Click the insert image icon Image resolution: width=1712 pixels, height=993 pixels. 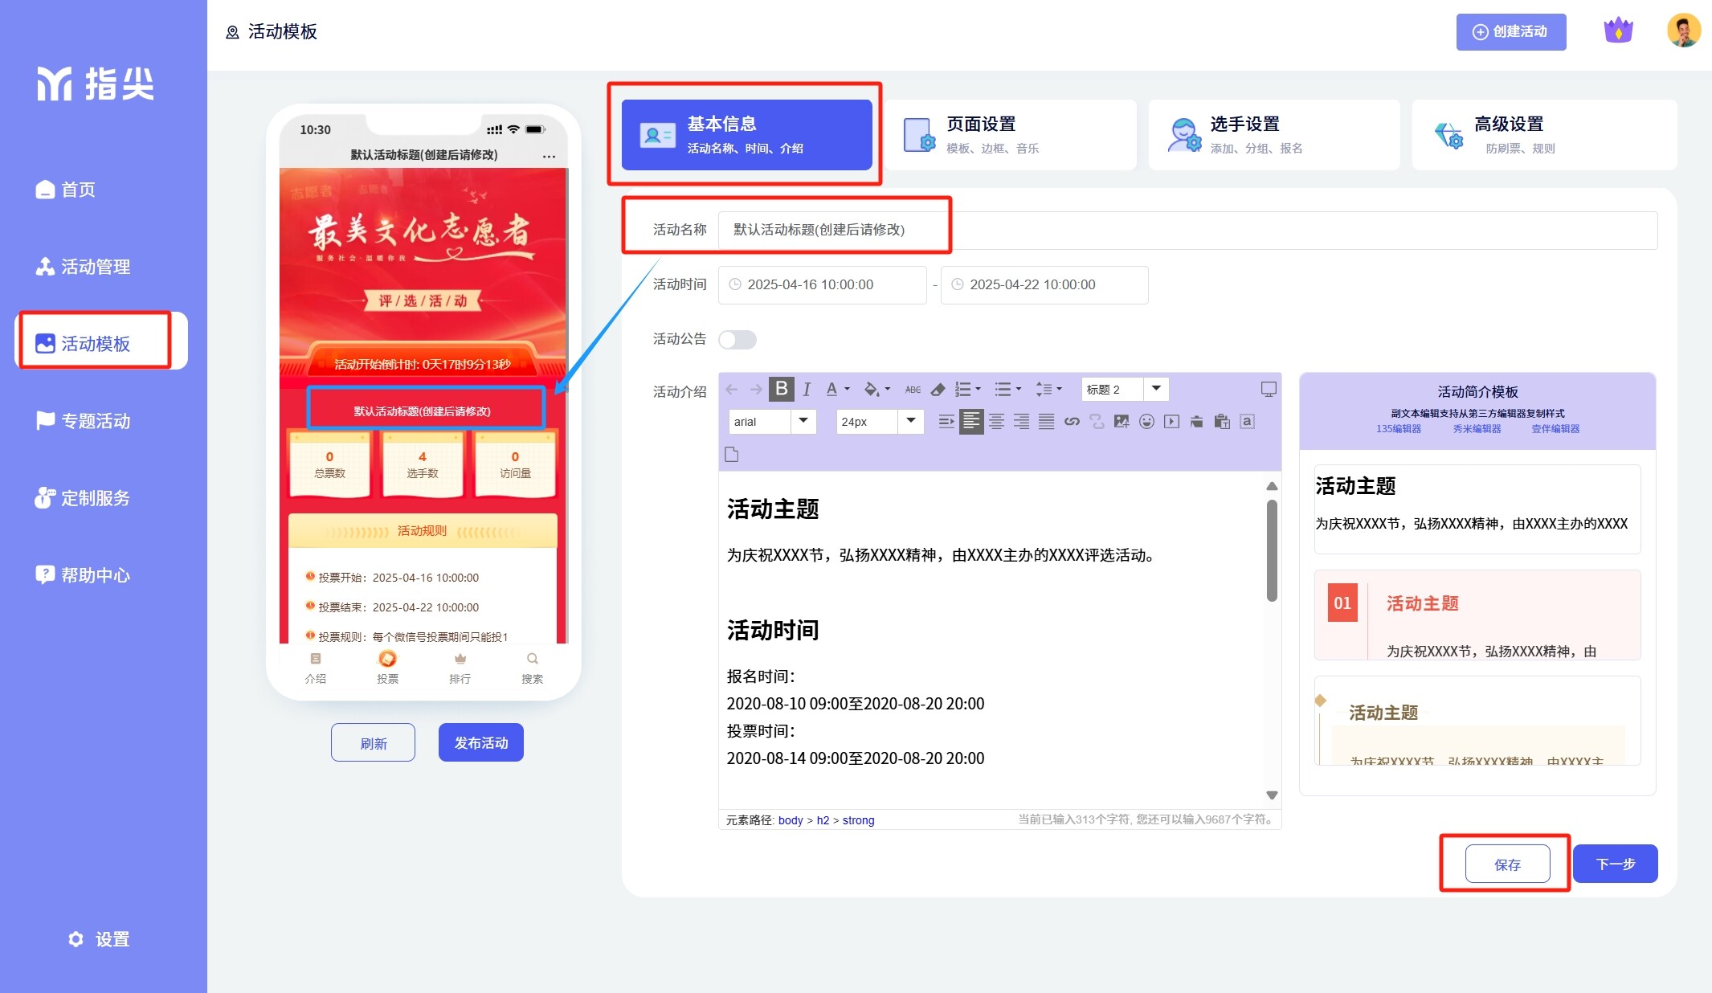(x=1122, y=422)
